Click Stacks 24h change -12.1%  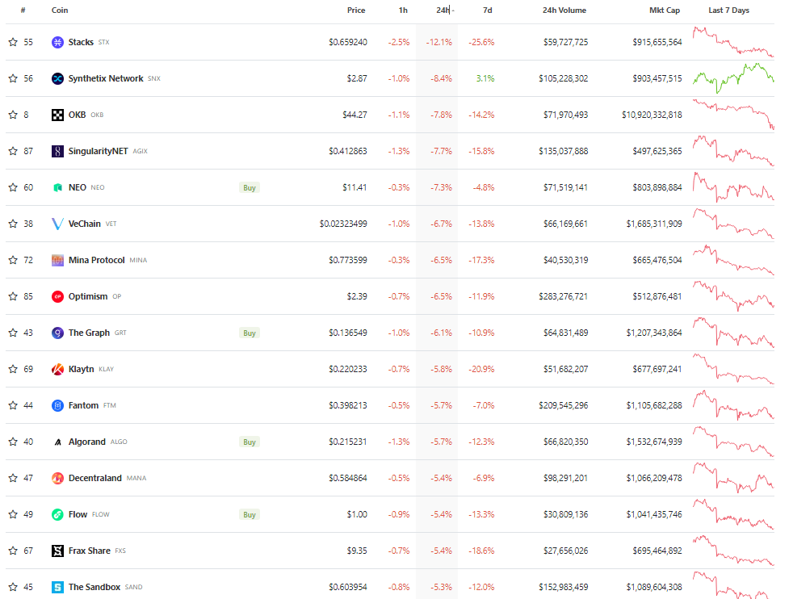tap(439, 42)
